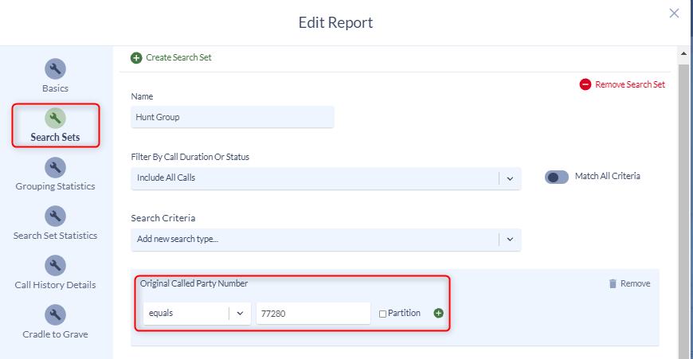Expand the Include All Calls dropdown
693x359 pixels.
510,178
